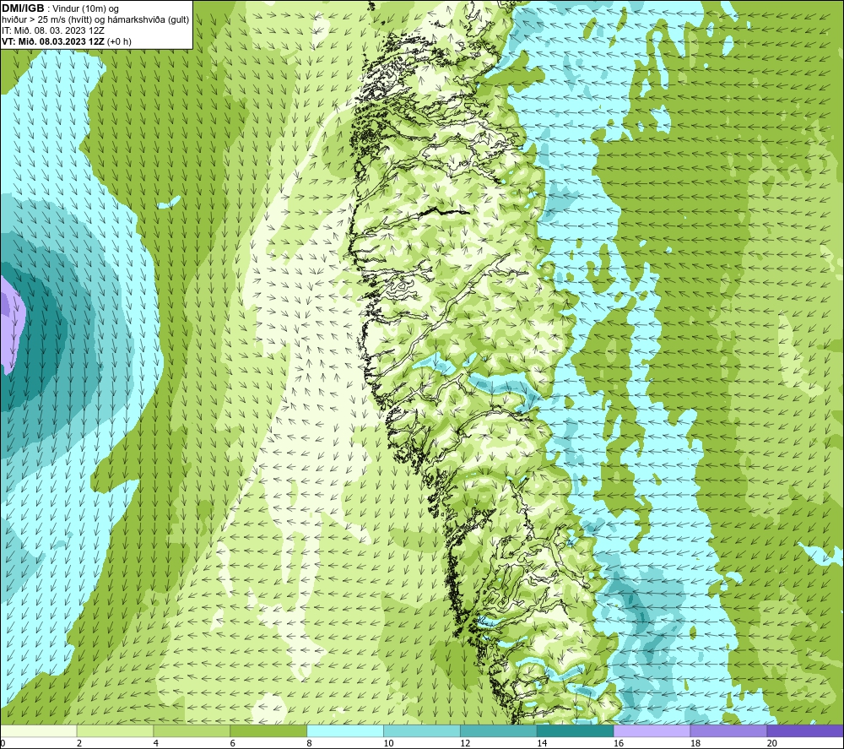Click the legend scale label "8"
The height and width of the screenshot is (749, 844).
pyautogui.click(x=309, y=743)
